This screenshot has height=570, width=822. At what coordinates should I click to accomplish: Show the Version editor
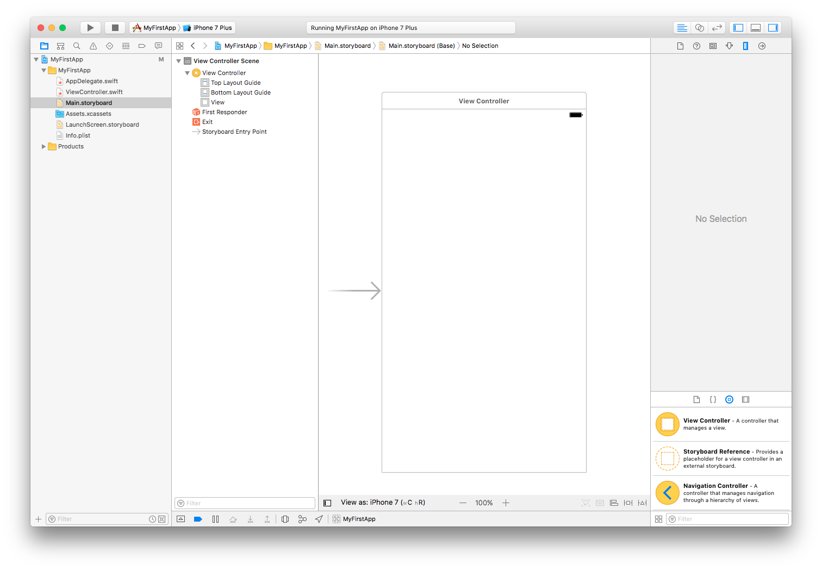717,28
